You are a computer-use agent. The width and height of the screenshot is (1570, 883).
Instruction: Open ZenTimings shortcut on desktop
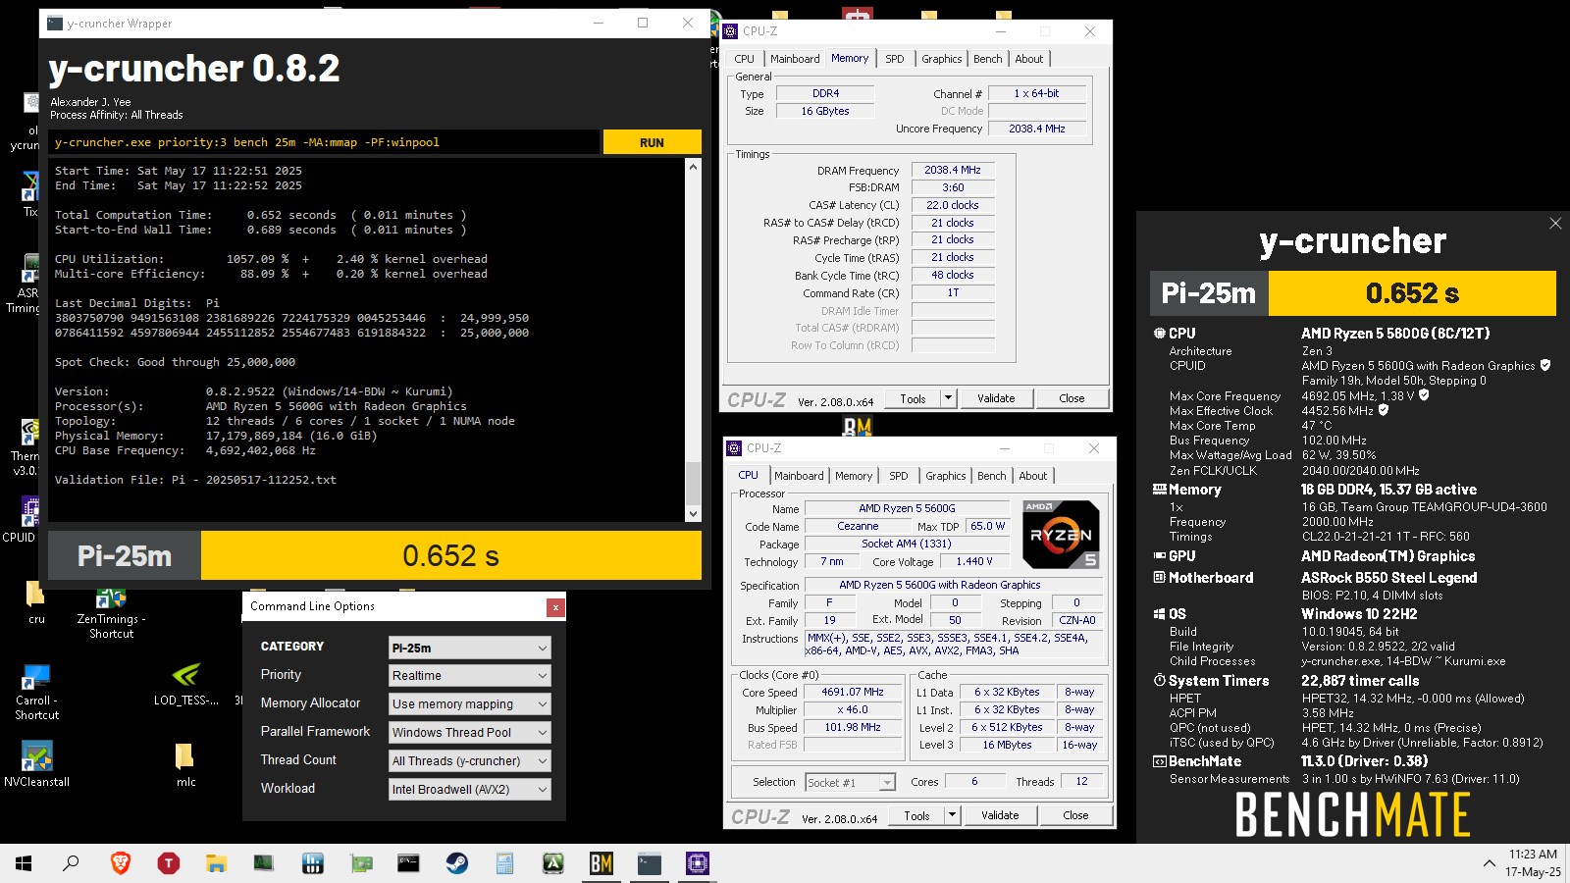pyautogui.click(x=111, y=613)
